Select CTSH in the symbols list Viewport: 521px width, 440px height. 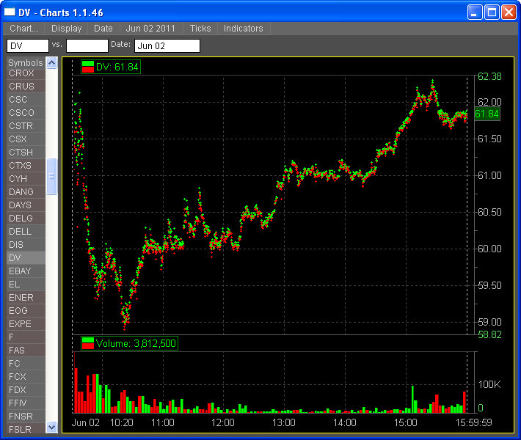26,153
